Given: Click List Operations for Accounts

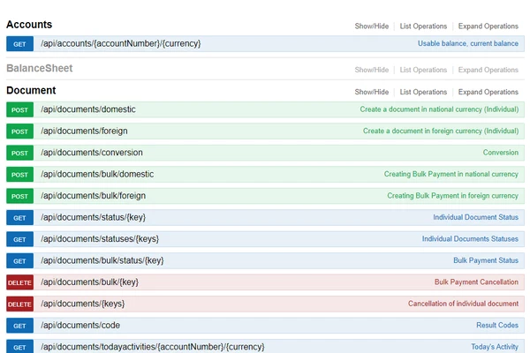Looking at the screenshot, I should pos(423,26).
